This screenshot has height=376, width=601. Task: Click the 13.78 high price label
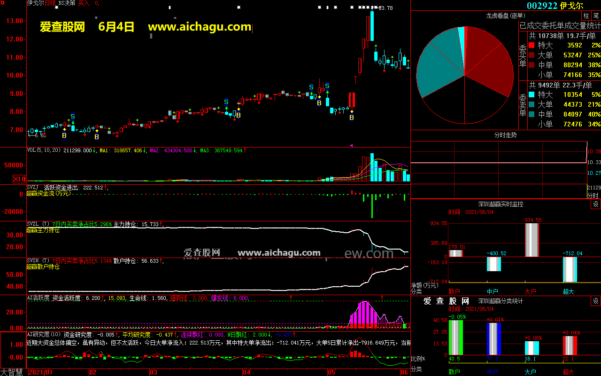[385, 8]
